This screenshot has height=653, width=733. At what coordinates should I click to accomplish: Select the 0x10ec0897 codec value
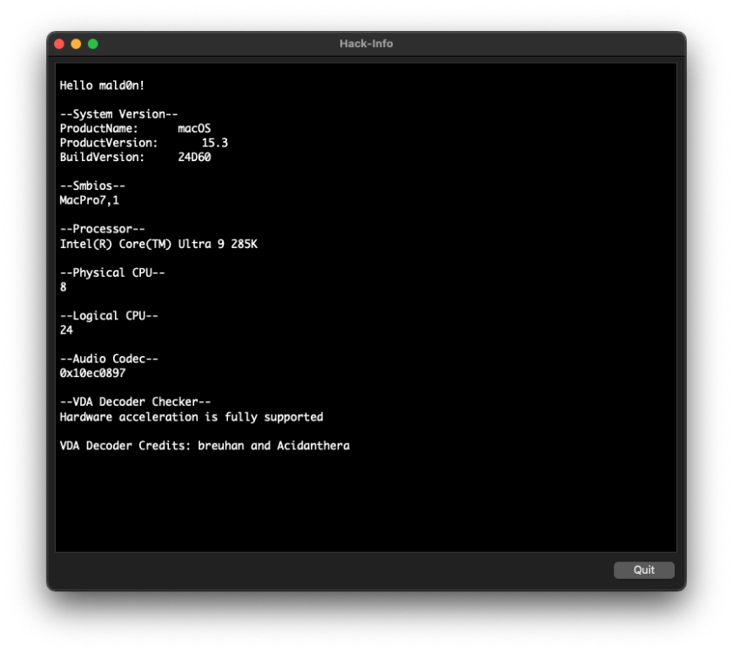[92, 373]
